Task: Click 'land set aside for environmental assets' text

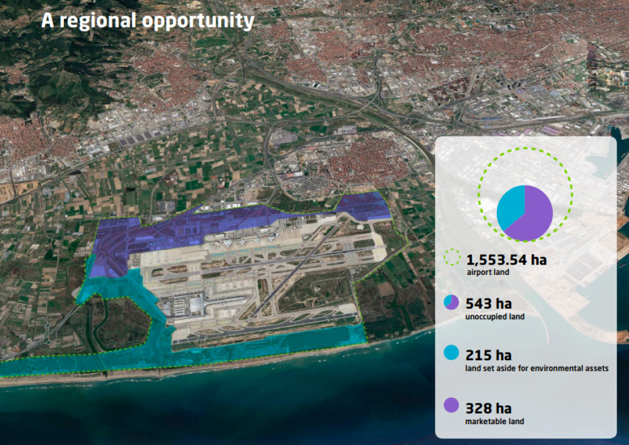Action: (537, 368)
